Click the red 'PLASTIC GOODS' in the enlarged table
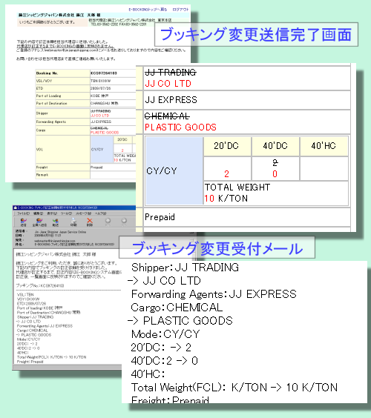The image size is (371, 418). (x=180, y=127)
